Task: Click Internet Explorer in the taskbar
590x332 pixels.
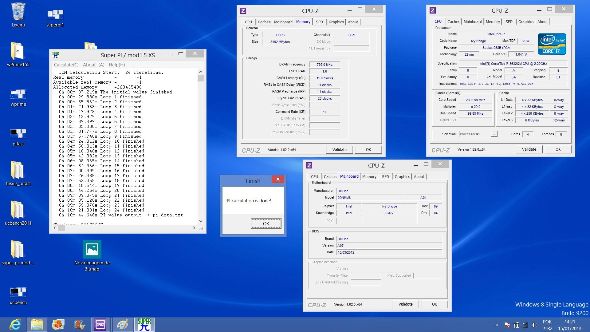Action: [x=15, y=325]
